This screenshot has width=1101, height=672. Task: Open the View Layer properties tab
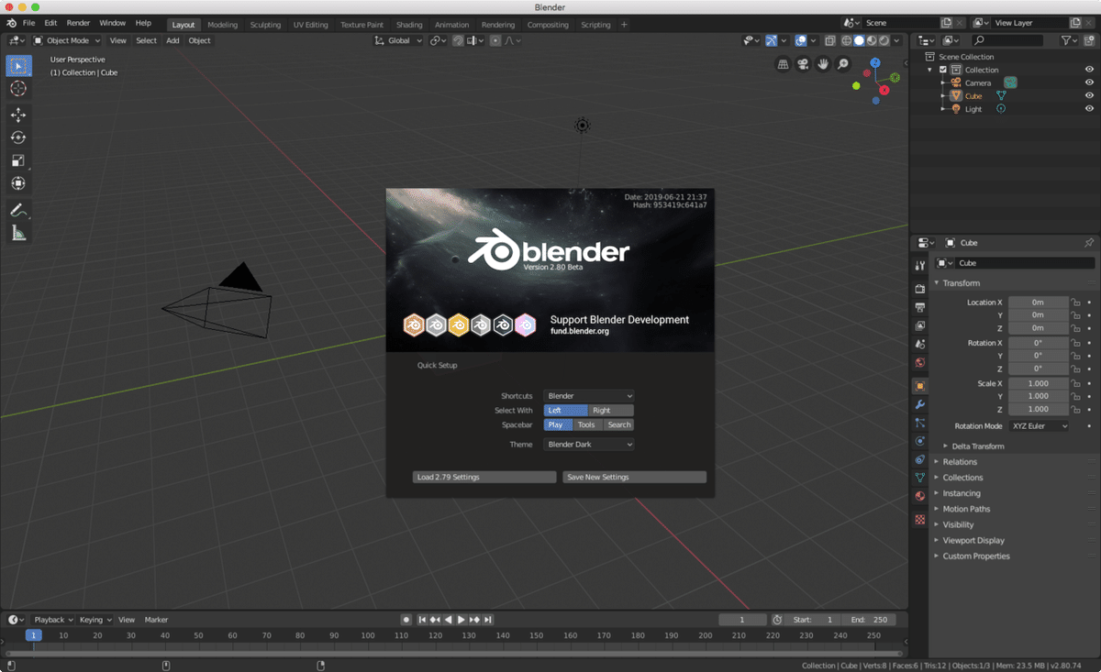pos(919,325)
